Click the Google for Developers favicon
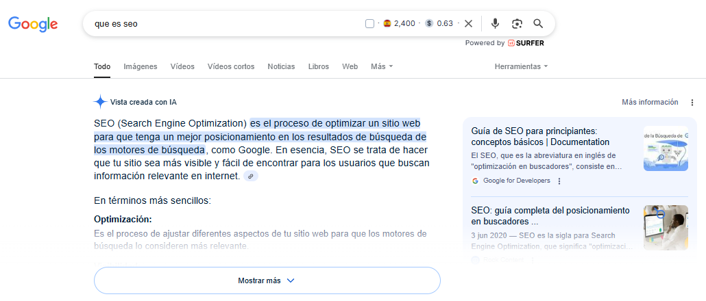706x301 pixels. point(475,181)
